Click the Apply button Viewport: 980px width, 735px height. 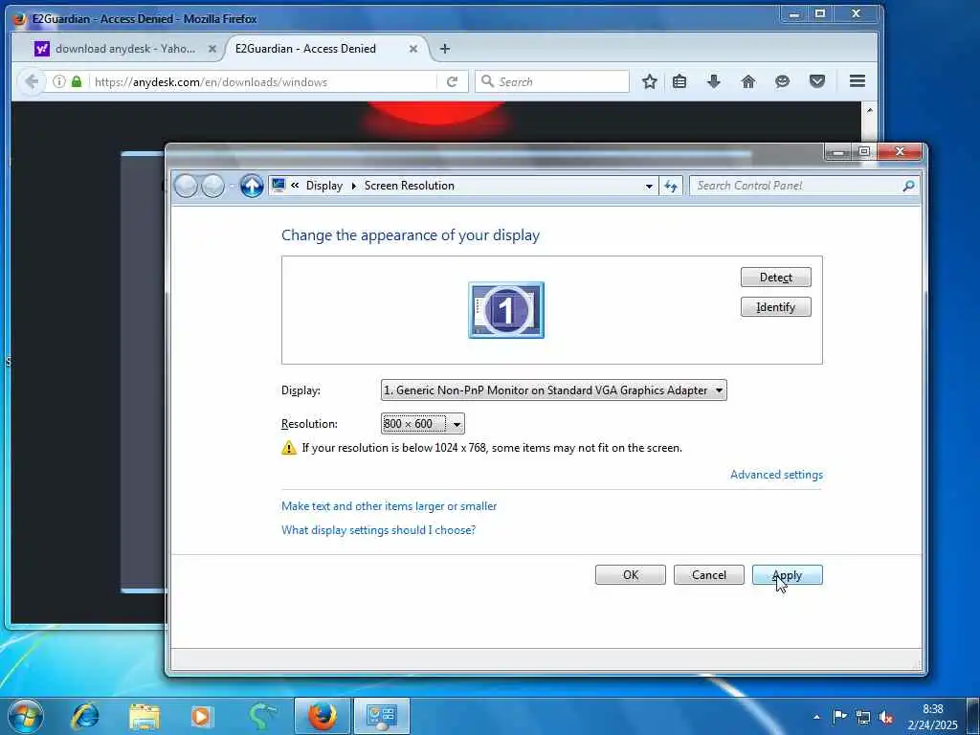787,575
